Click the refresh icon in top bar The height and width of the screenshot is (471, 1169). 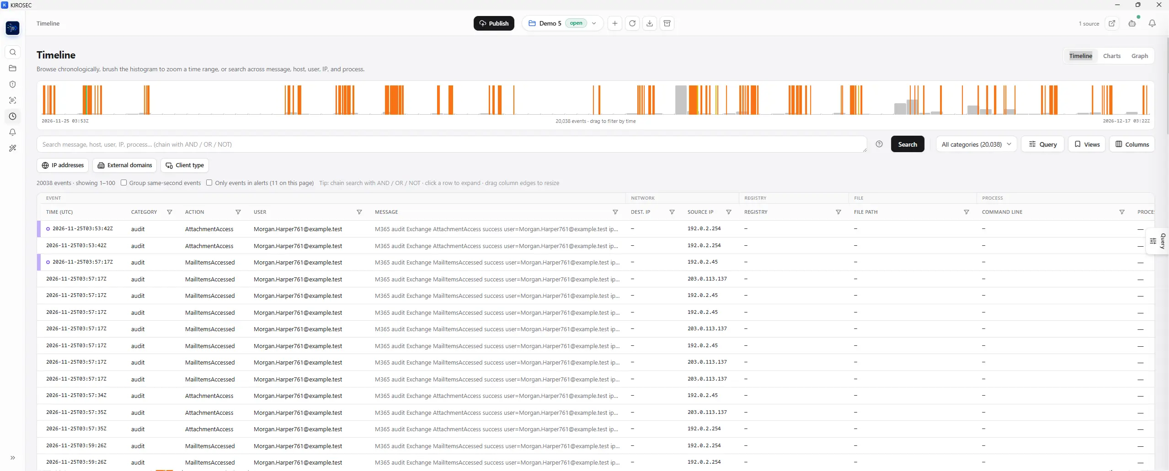click(x=632, y=23)
